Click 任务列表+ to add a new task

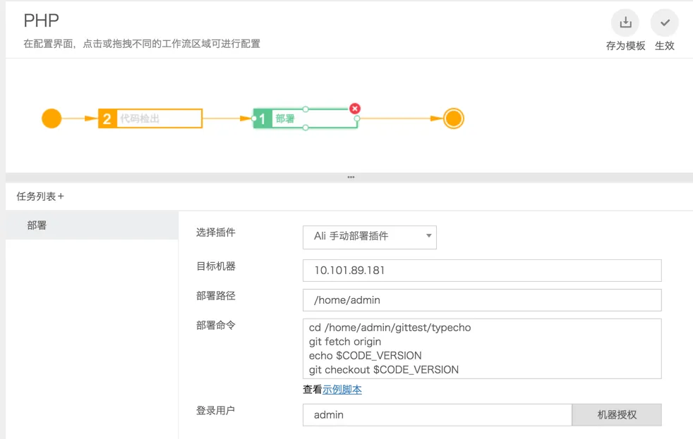39,196
